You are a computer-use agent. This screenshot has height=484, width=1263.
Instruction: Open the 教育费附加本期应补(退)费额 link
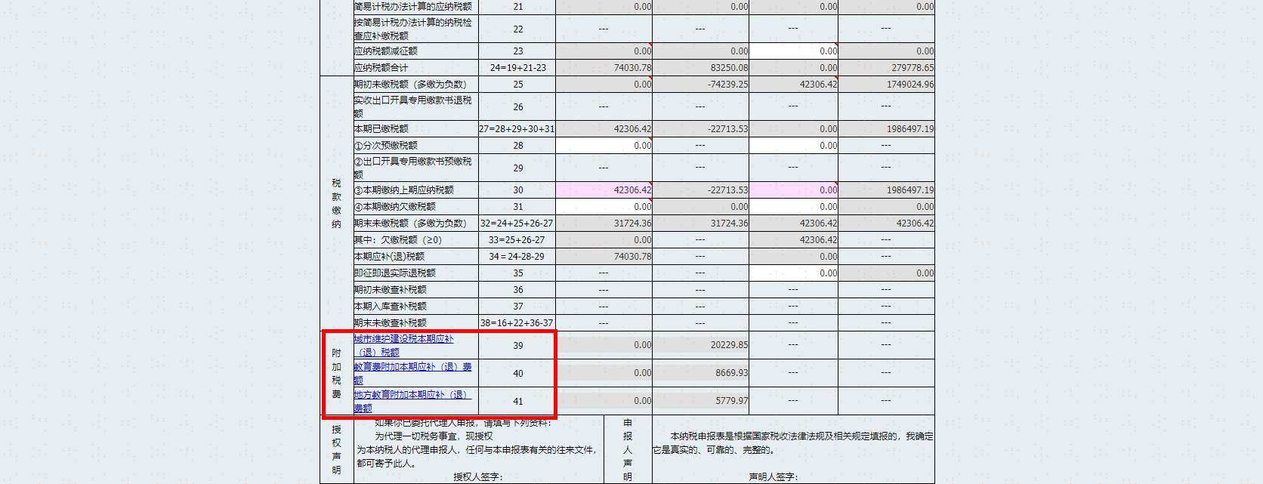click(412, 373)
